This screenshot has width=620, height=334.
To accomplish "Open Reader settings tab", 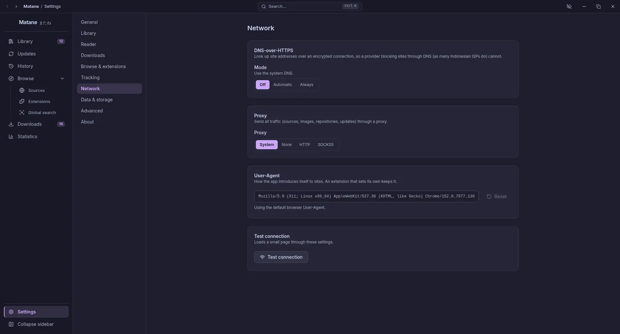I will 109,44.
